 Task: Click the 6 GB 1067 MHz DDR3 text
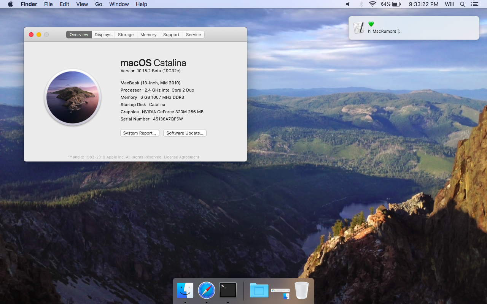pos(162,97)
